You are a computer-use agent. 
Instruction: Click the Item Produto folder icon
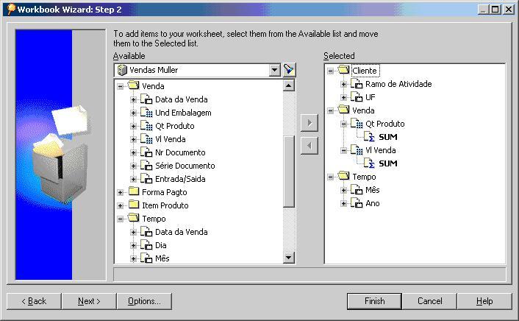coord(133,205)
